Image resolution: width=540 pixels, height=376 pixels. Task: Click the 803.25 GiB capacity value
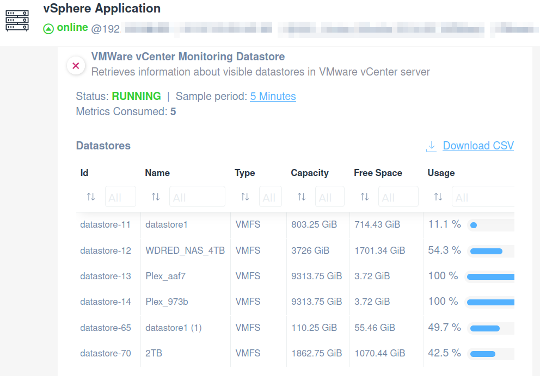(314, 225)
